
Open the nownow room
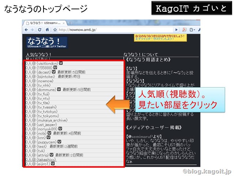45,81
